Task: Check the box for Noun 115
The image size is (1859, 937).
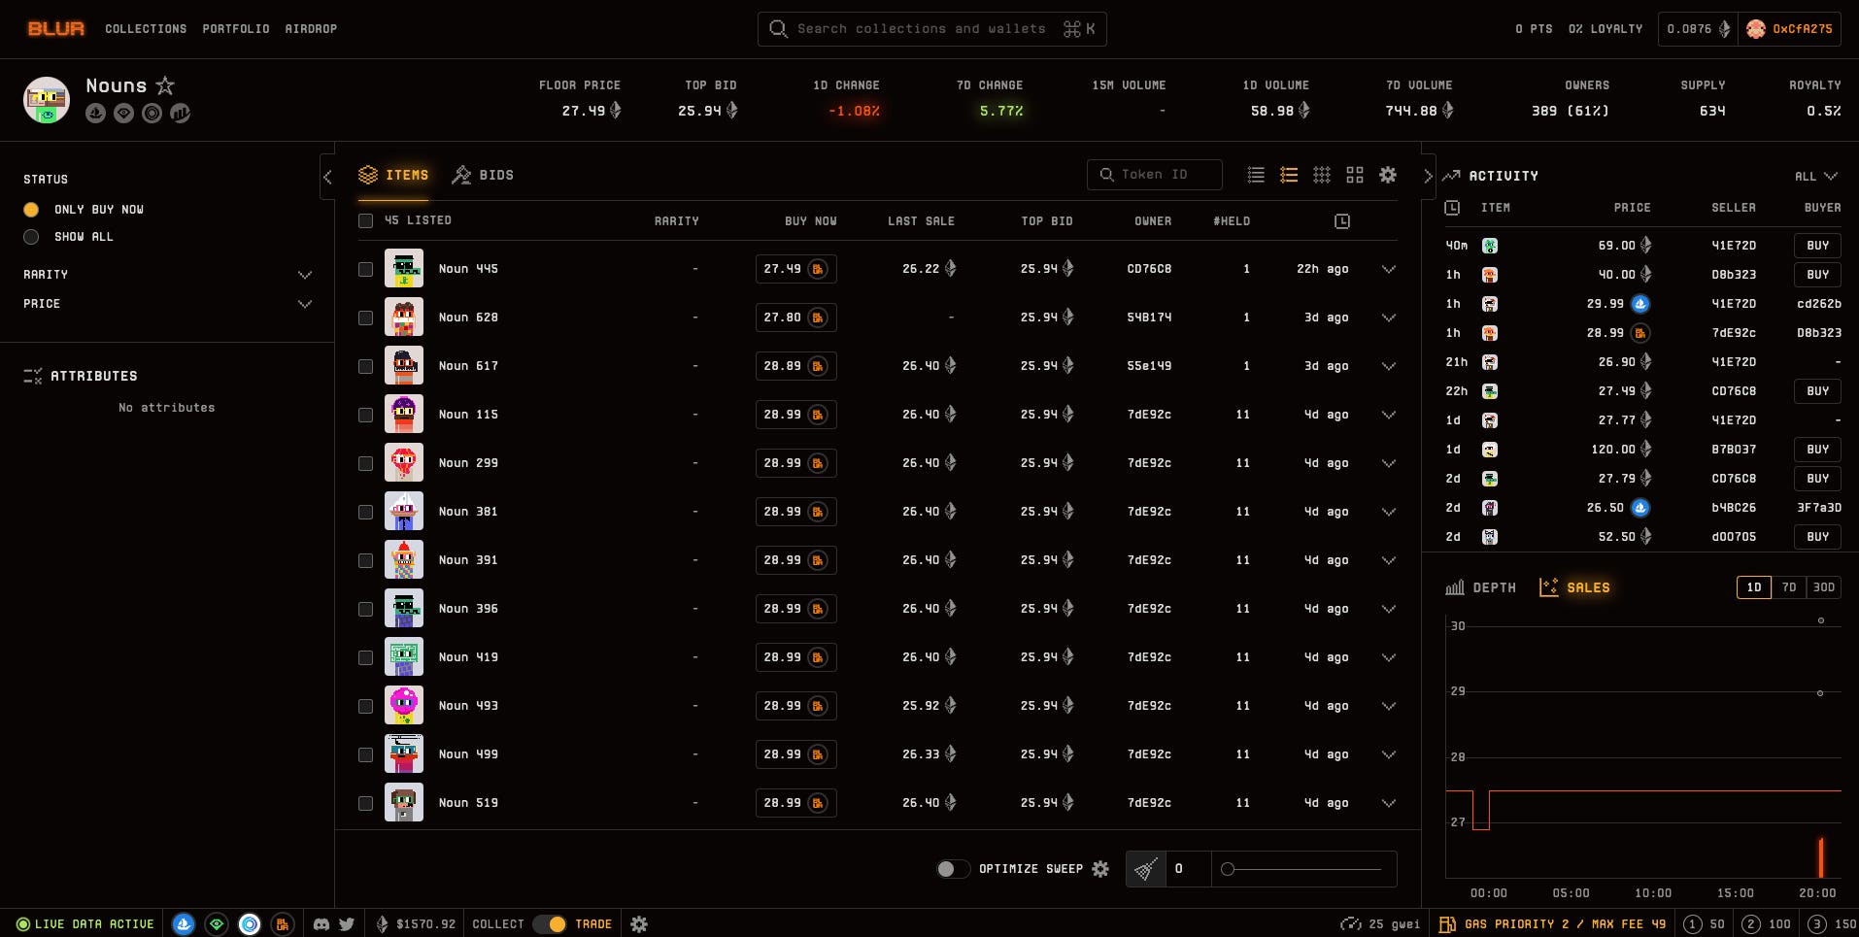Action: click(x=365, y=415)
